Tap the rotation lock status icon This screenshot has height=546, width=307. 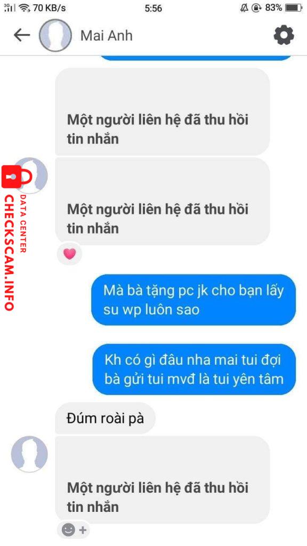[256, 7]
